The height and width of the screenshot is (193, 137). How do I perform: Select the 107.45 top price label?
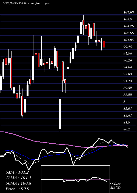(x=129, y=12)
